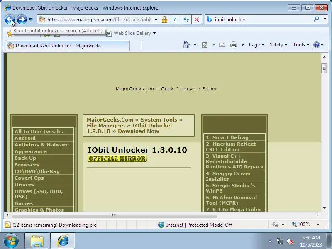Click the Print icon
Screen dimensions: 332x249
pos(234,45)
